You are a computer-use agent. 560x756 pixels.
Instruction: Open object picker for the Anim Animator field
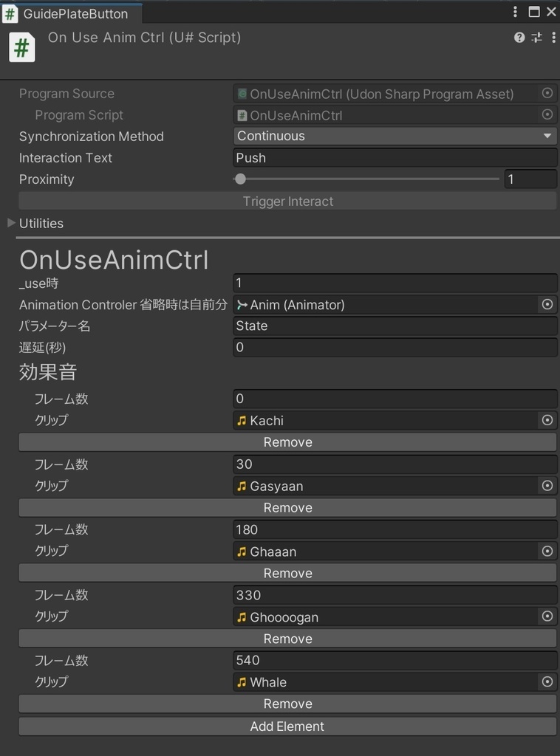point(547,304)
